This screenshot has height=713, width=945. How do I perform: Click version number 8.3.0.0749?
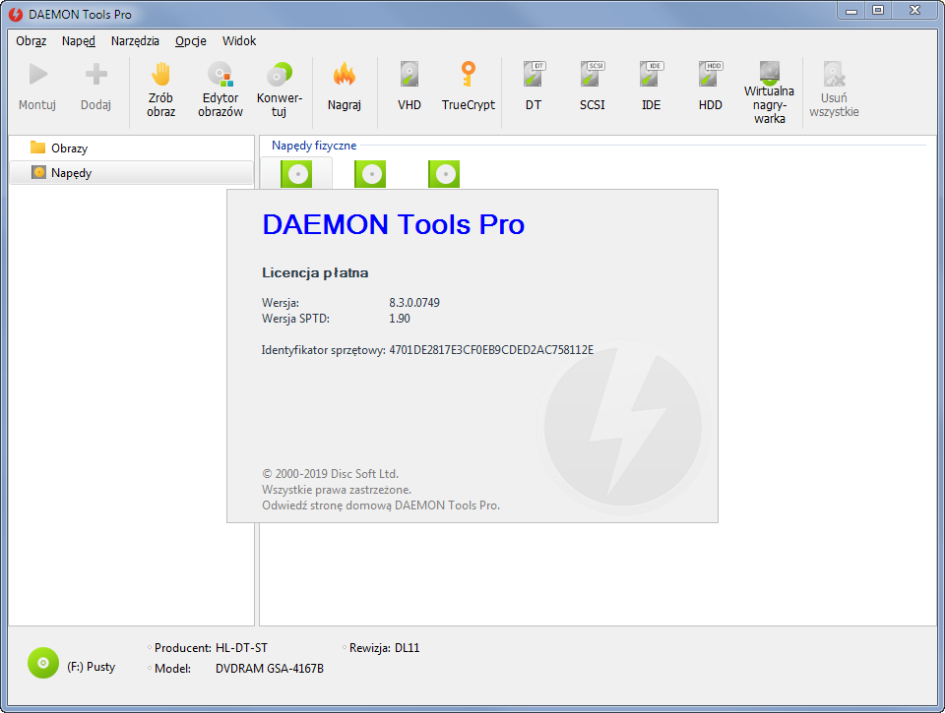point(414,302)
